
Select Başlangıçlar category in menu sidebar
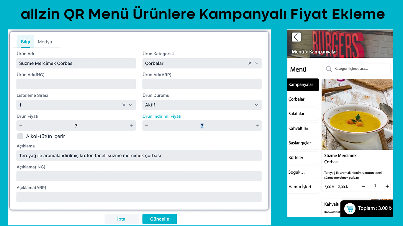(x=303, y=143)
